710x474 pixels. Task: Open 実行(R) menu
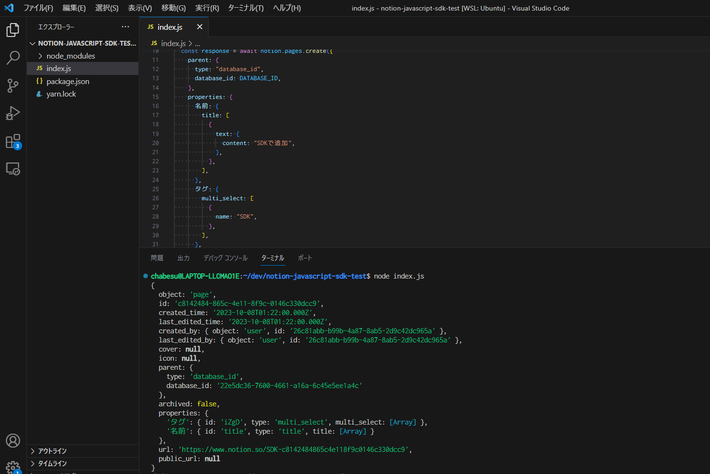[x=207, y=8]
